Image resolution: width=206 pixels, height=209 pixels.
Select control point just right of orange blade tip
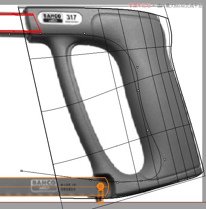(118, 183)
